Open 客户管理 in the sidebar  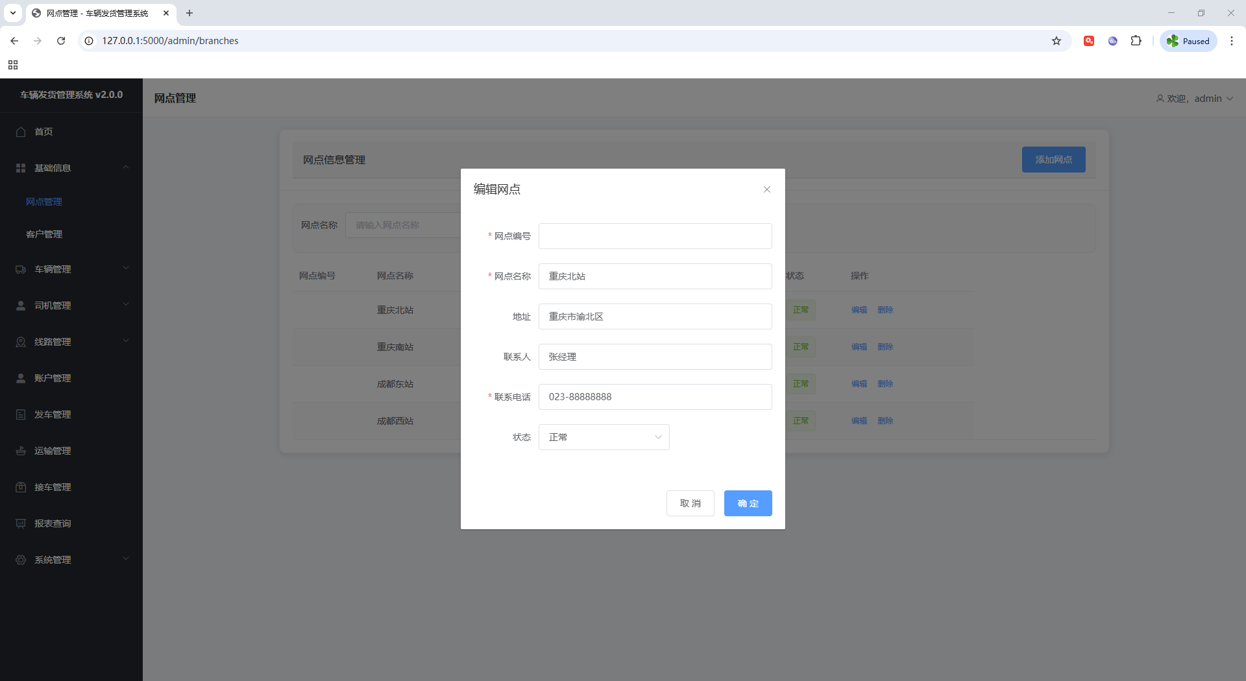point(44,234)
